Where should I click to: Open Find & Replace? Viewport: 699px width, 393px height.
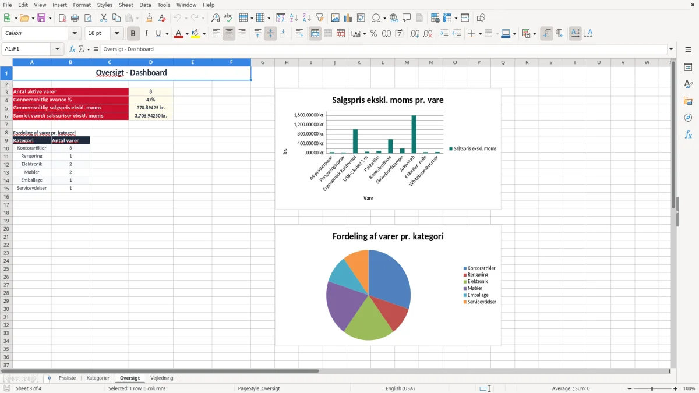[x=216, y=18]
